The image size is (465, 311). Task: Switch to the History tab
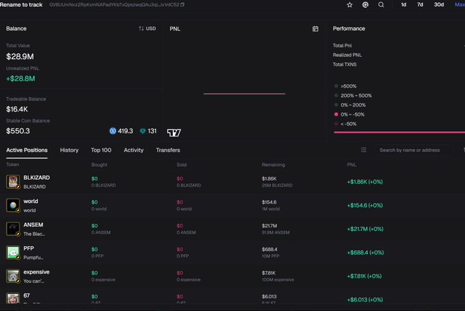pyautogui.click(x=69, y=150)
